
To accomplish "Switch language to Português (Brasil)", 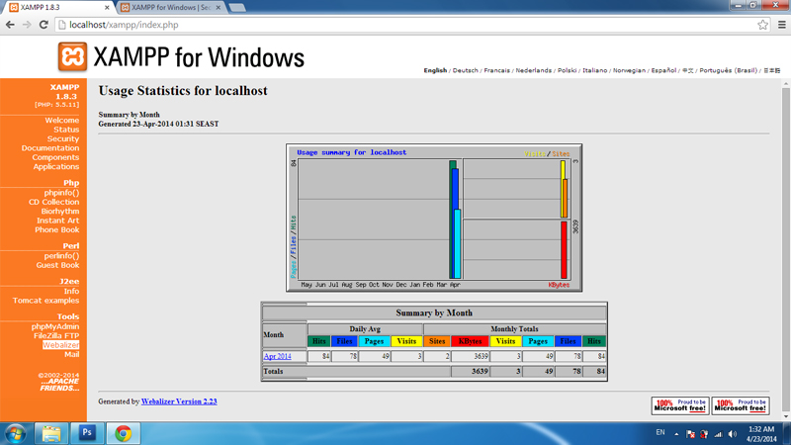I will point(729,70).
